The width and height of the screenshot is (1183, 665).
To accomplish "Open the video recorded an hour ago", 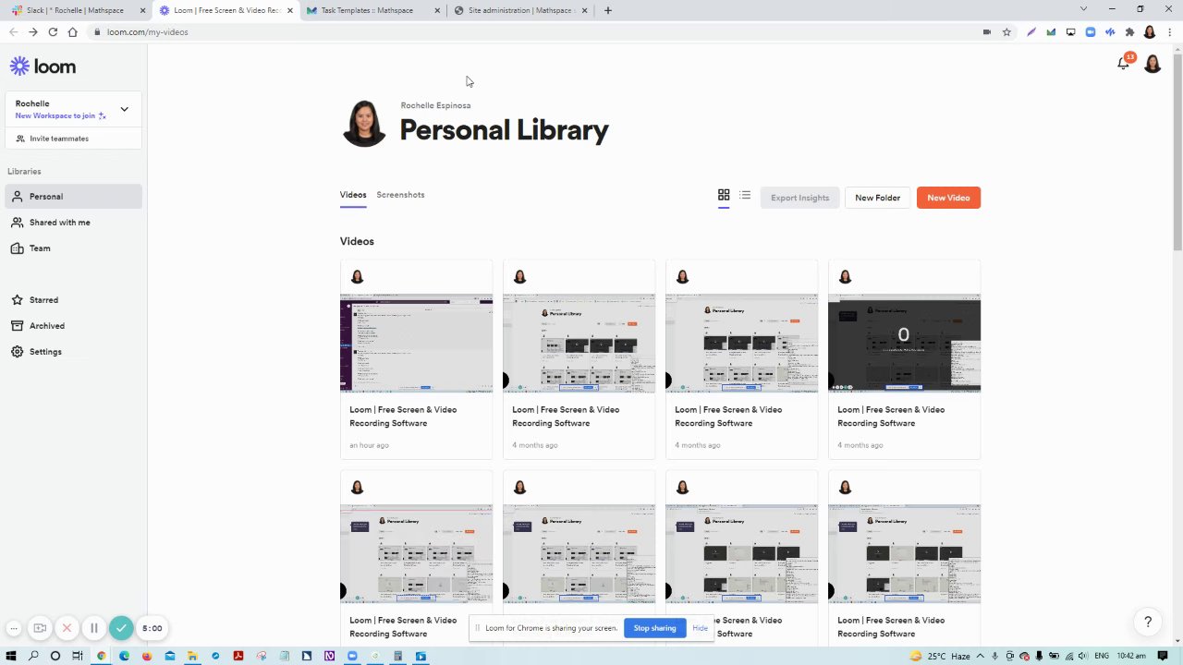I will click(416, 359).
